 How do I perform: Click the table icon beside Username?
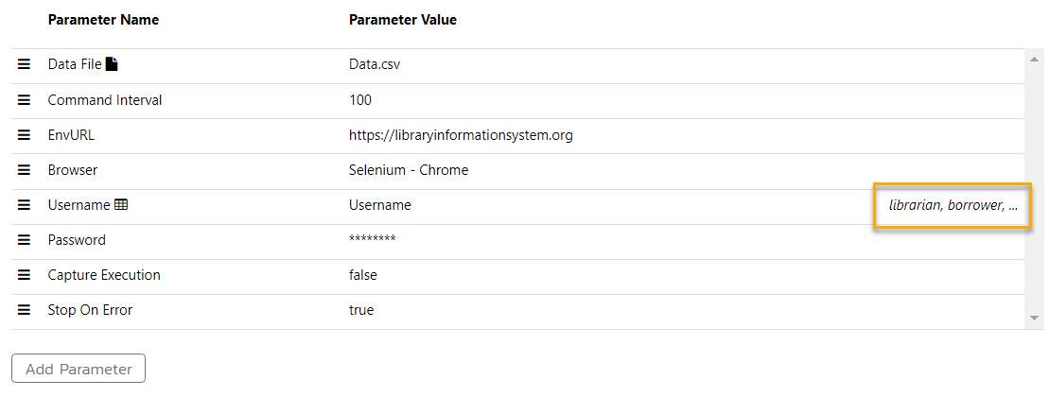point(121,205)
